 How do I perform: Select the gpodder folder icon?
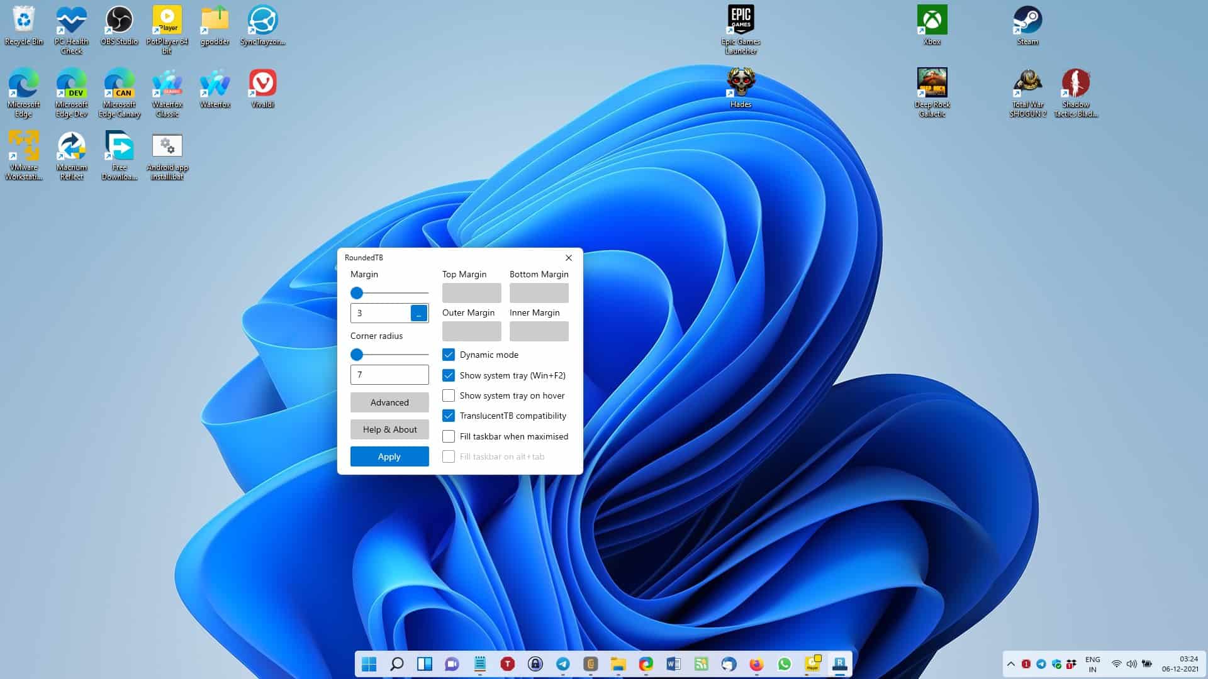[x=215, y=26]
